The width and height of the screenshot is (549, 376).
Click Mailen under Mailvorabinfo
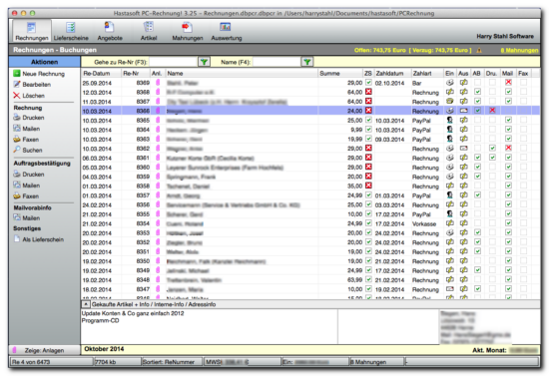27,217
